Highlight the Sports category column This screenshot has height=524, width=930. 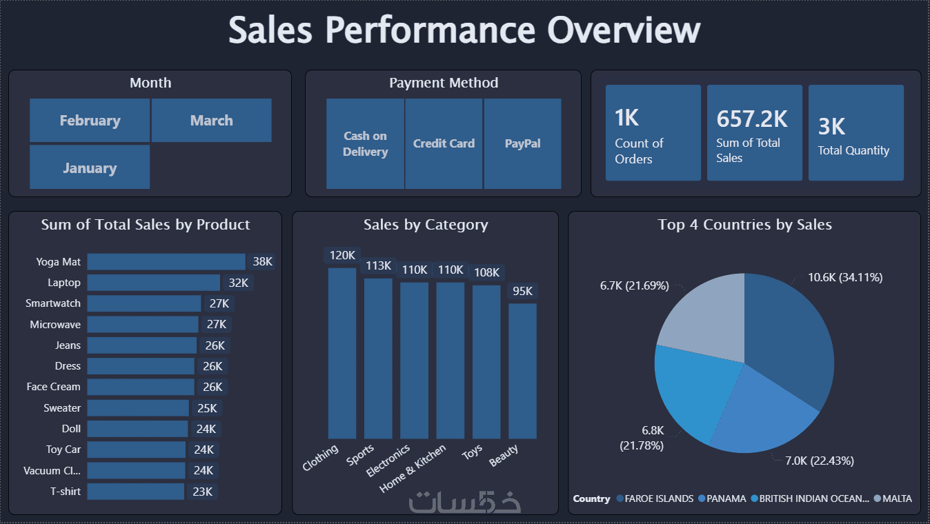(378, 359)
